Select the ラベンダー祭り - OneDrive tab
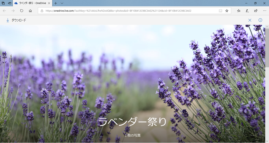This screenshot has height=143, width=269. coord(32,3)
